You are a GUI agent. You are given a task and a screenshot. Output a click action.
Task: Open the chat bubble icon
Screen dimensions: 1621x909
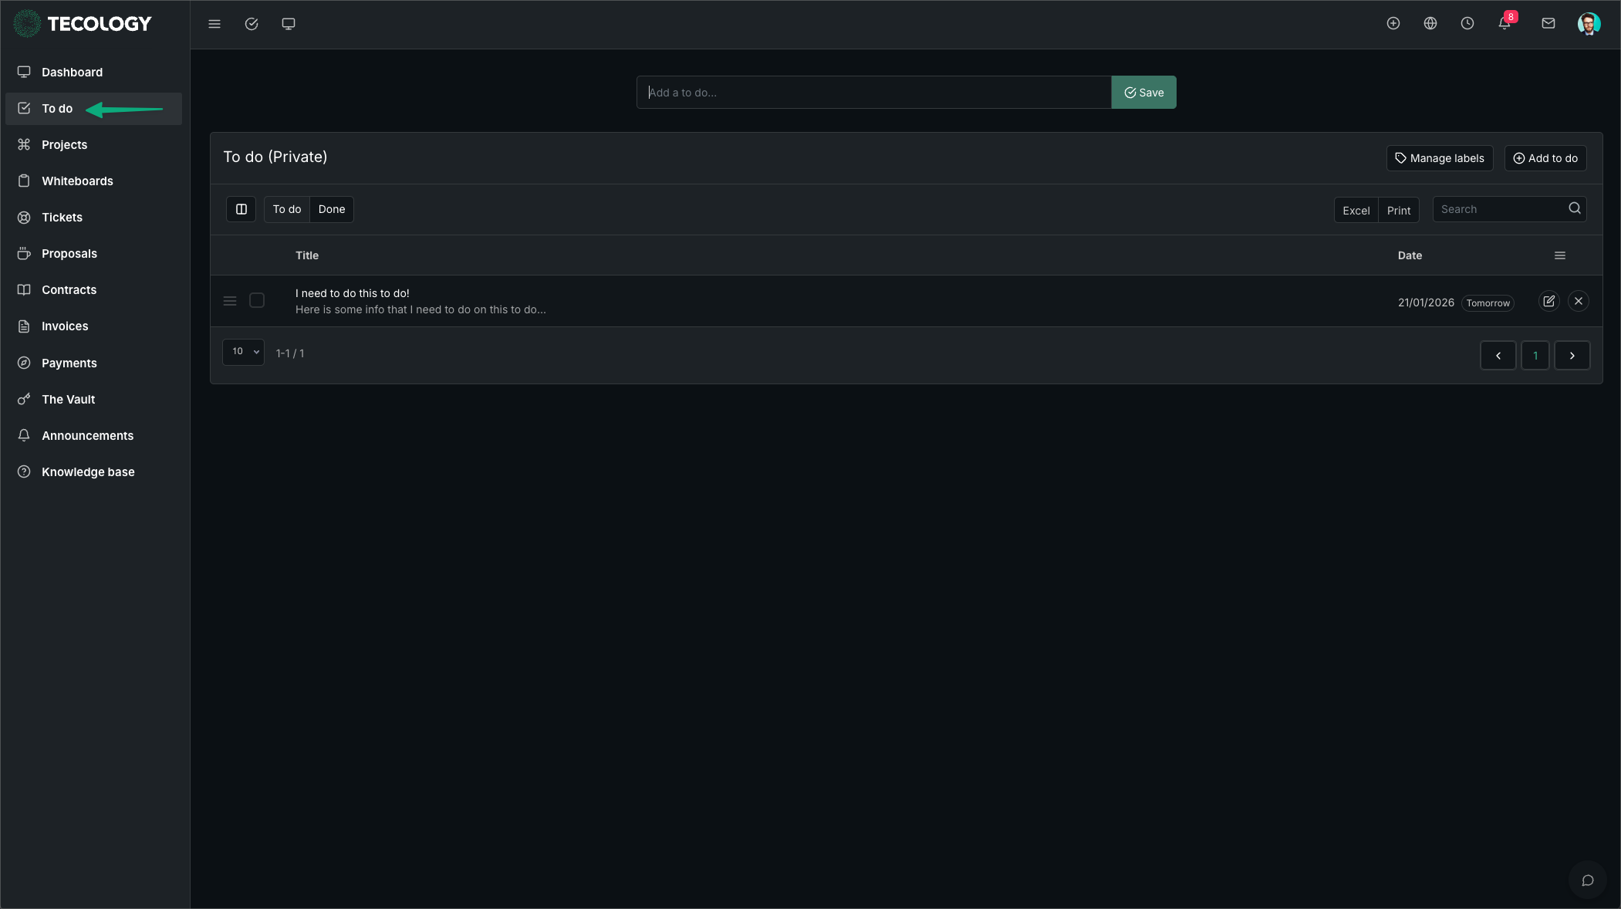tap(1587, 880)
